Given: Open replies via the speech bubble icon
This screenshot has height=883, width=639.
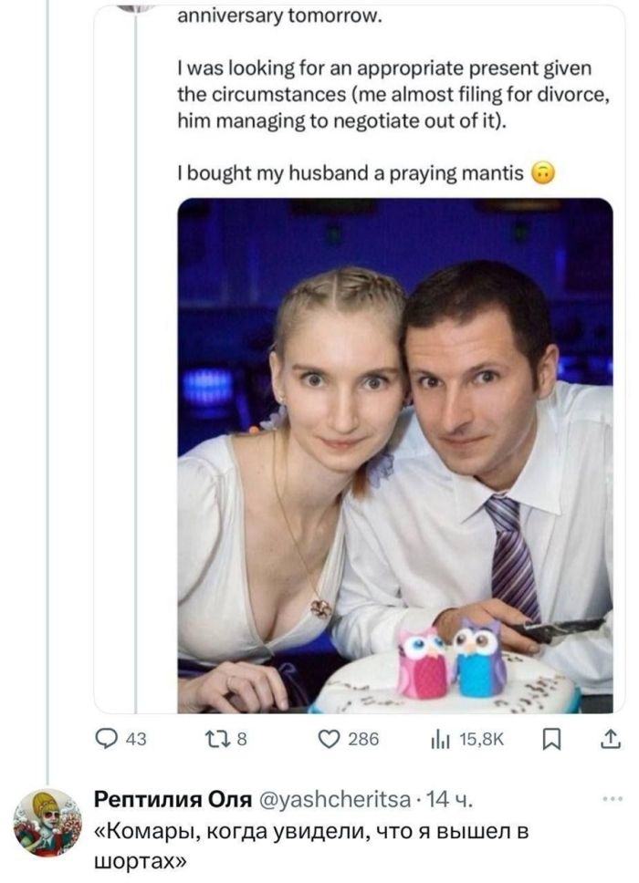Looking at the screenshot, I should (108, 741).
